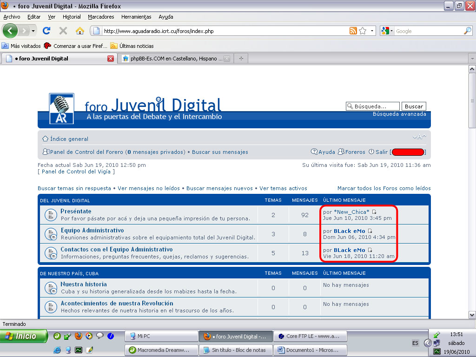Click the Presentate forum folder icon
Viewport: 476px width, 357px height.
[50, 215]
